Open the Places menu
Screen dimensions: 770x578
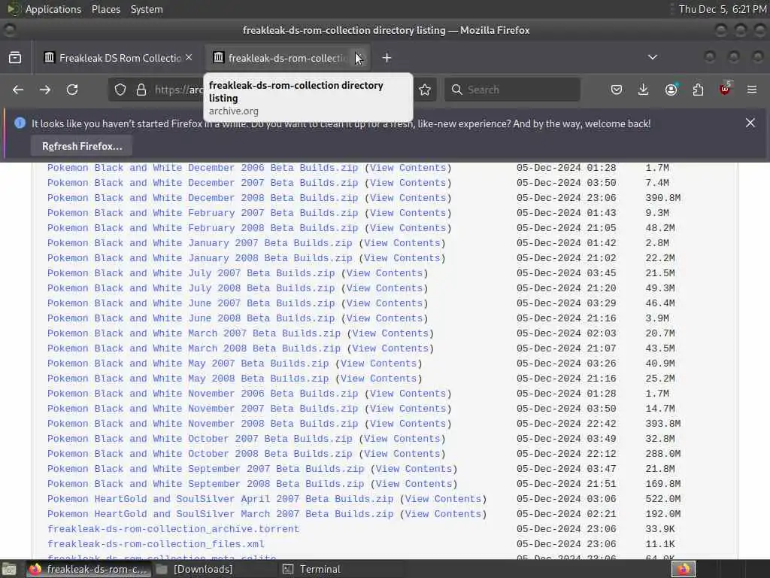[105, 9]
